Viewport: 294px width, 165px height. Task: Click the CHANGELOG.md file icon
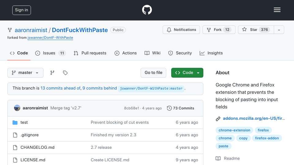pos(15,148)
